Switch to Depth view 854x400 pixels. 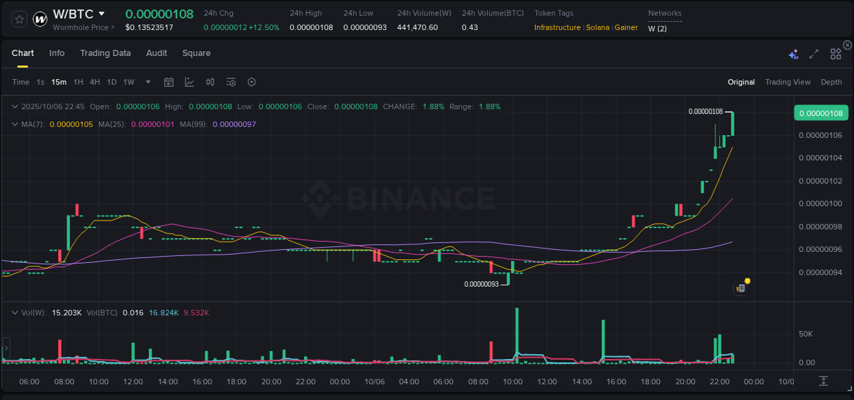(x=831, y=82)
